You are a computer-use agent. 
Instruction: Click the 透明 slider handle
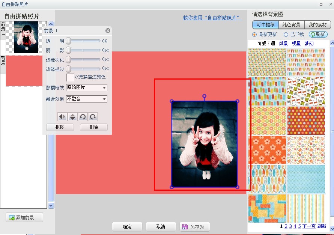coord(68,41)
